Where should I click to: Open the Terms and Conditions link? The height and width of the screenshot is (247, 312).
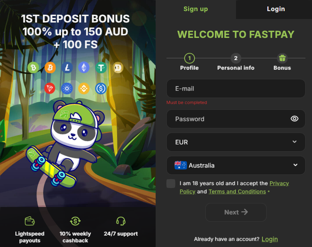coord(237,192)
